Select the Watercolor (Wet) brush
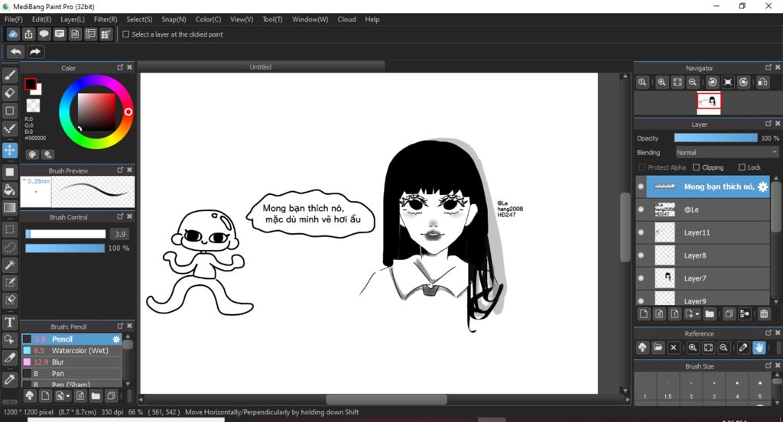This screenshot has width=783, height=422. [x=72, y=351]
